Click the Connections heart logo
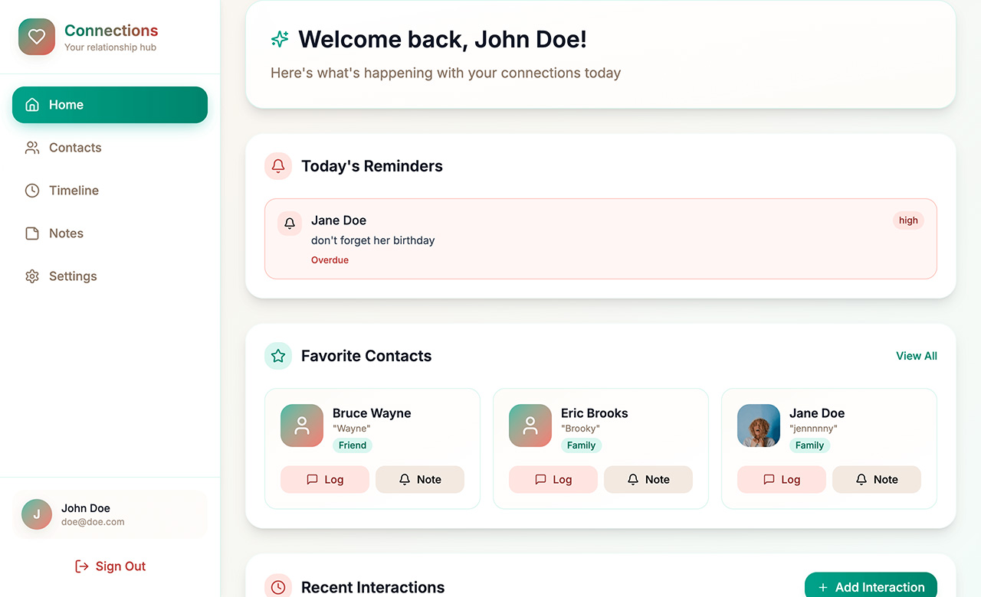Viewport: 981px width, 597px height. [x=36, y=36]
